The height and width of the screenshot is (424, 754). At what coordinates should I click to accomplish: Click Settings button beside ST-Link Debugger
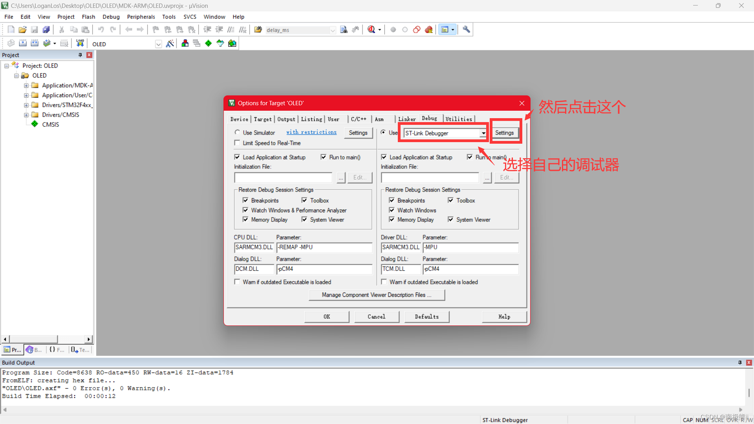pyautogui.click(x=504, y=133)
